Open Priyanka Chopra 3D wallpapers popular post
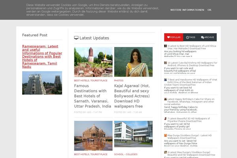 click(188, 120)
